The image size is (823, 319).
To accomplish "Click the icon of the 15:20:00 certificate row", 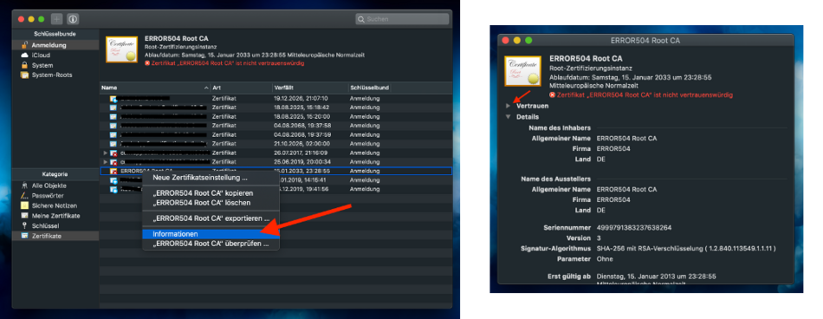I will click(113, 117).
